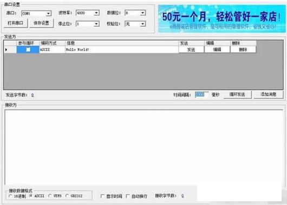Click the 打开串口 button

click(x=16, y=23)
